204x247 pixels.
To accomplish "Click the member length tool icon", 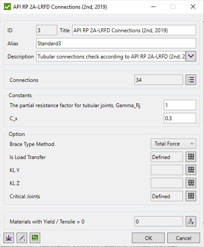I will (22, 238).
